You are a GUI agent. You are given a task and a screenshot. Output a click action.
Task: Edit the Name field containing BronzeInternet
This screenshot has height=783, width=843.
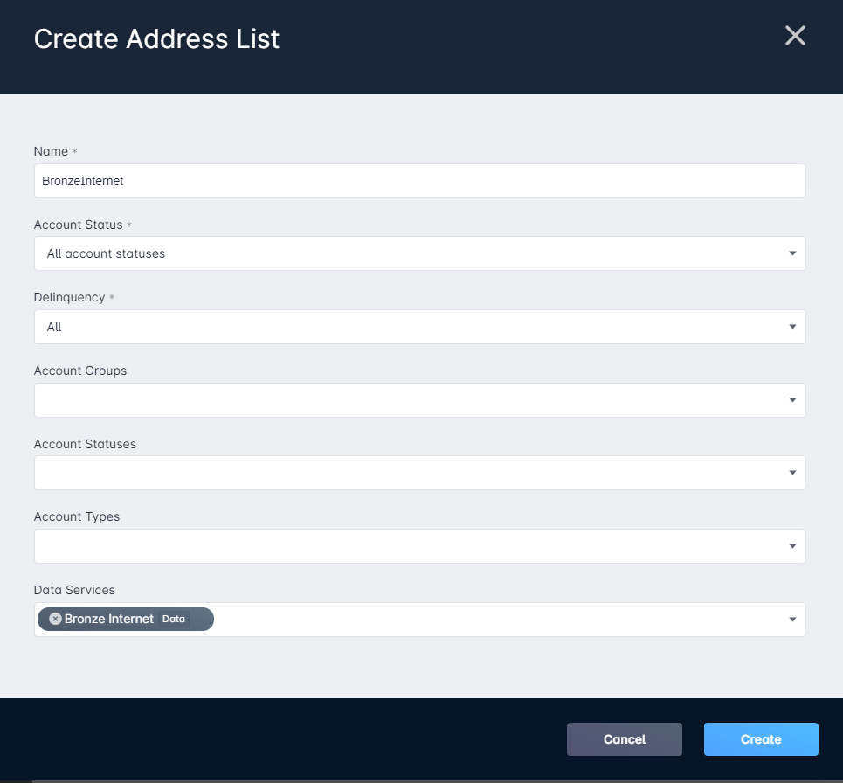click(420, 181)
